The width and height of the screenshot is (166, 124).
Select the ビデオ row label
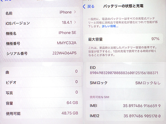pyautogui.click(x=11, y=82)
